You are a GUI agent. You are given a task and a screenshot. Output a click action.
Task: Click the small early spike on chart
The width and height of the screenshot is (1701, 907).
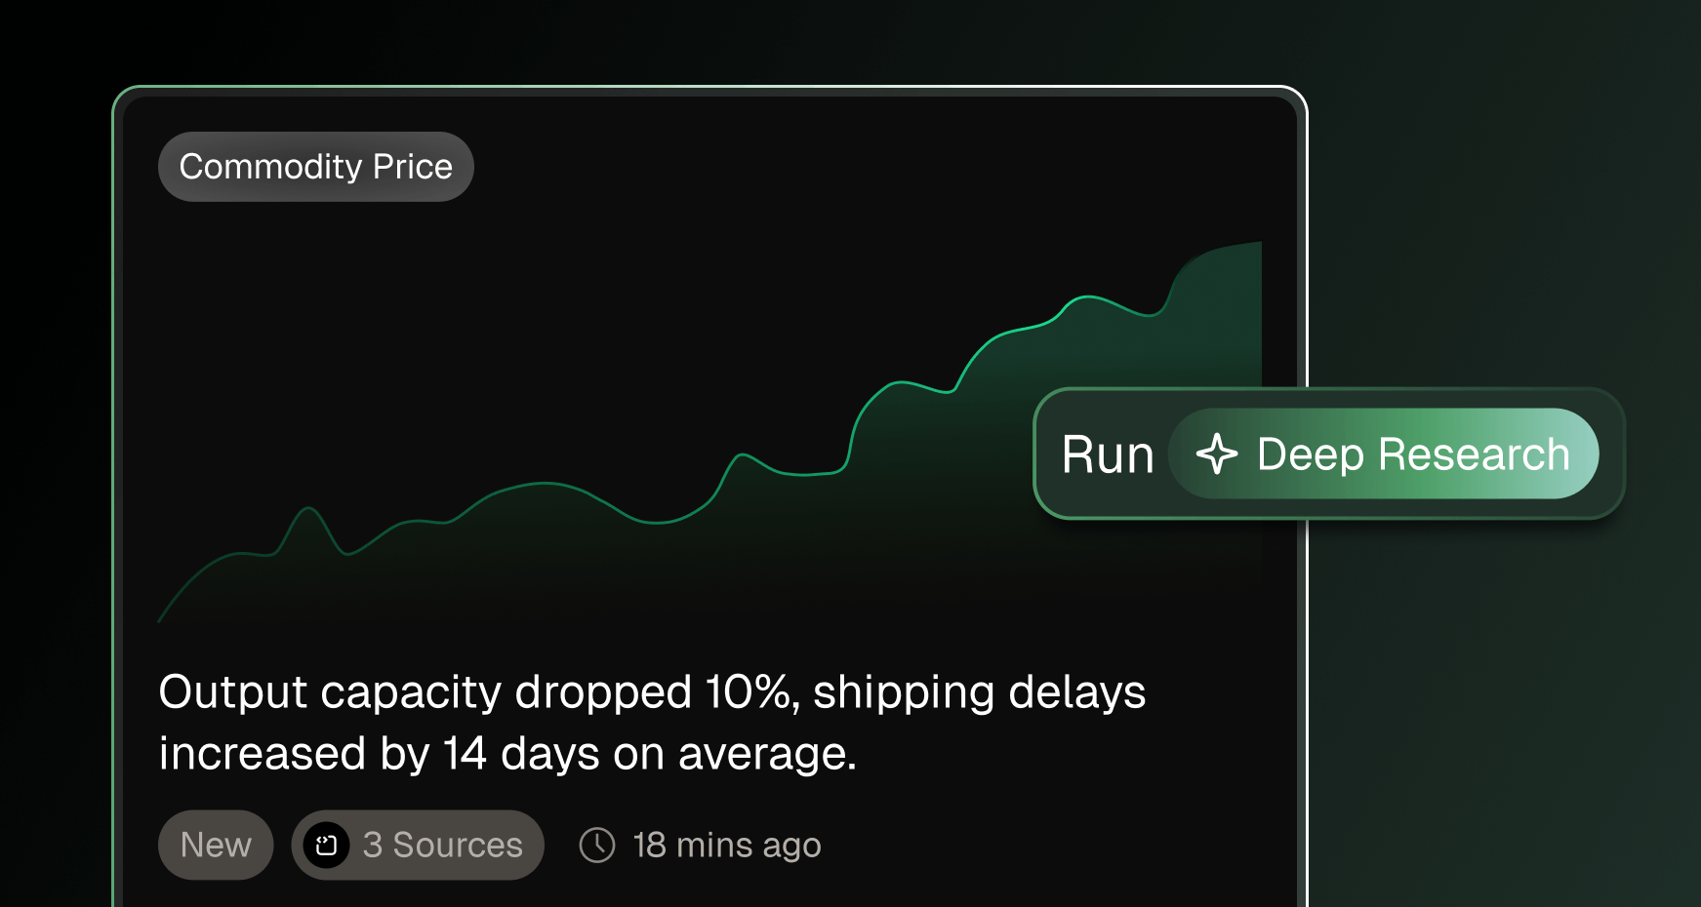308,509
